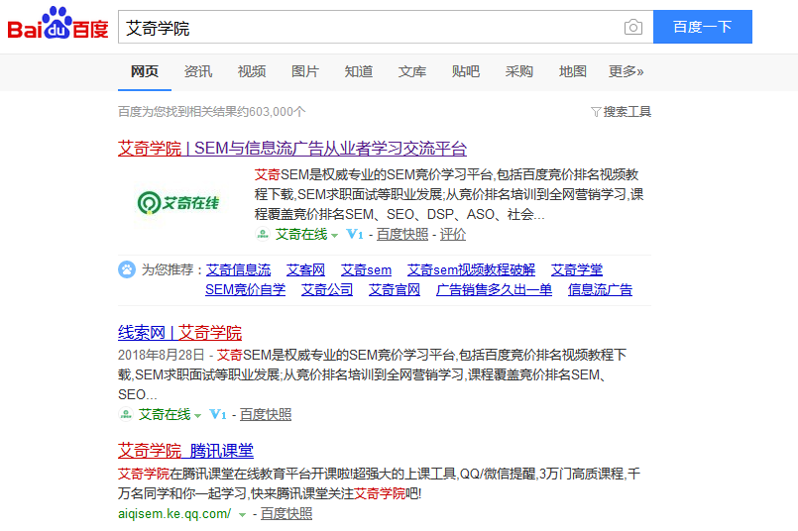The image size is (798, 531).
Task: Open the 贴吧 tab
Action: point(465,71)
